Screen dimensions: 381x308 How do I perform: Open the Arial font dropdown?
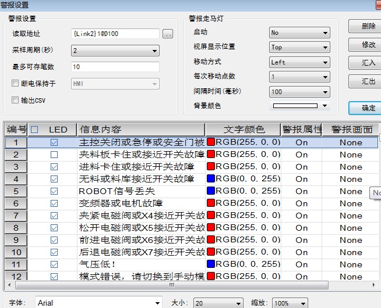[98, 303]
